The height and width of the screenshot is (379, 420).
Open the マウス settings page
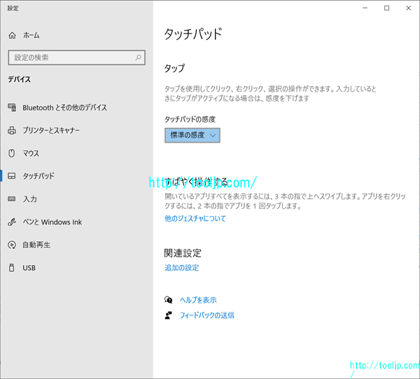[31, 153]
